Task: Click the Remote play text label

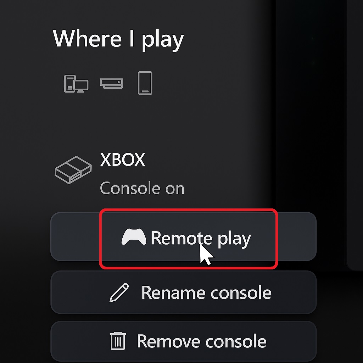Action: pos(201,239)
